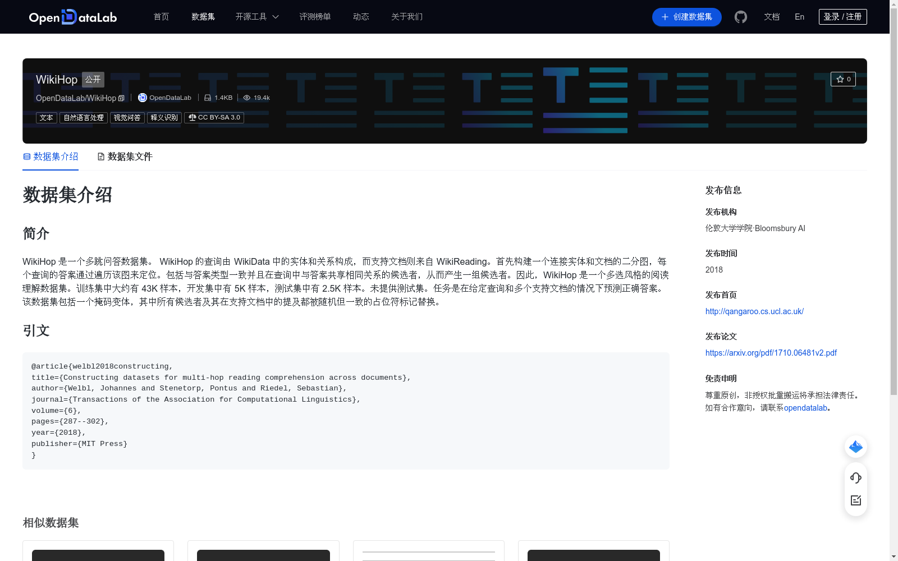Click the CC BY-SA 3.0 license tag

(214, 118)
